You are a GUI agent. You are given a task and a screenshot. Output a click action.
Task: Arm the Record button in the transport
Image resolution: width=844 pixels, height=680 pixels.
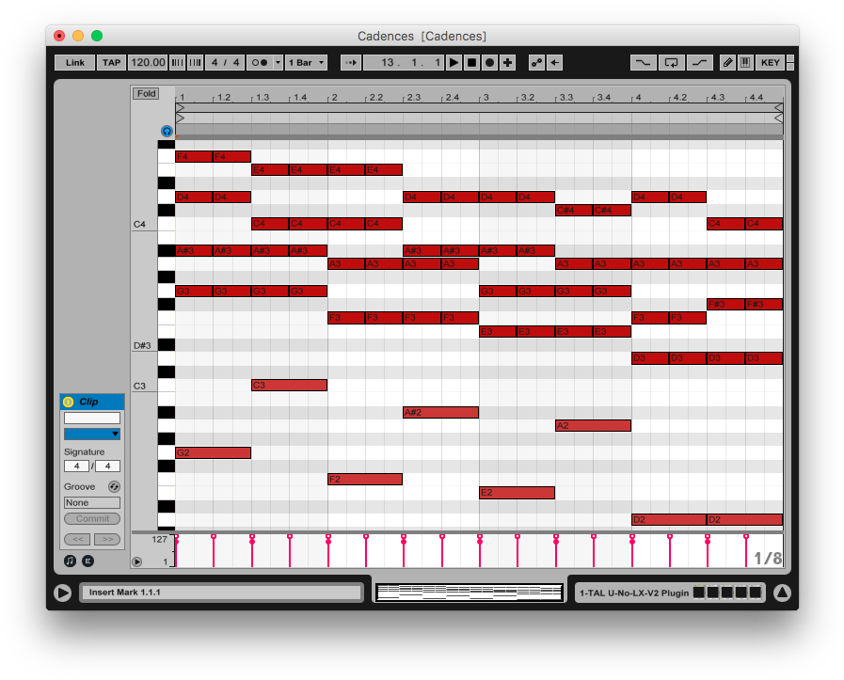pos(489,62)
